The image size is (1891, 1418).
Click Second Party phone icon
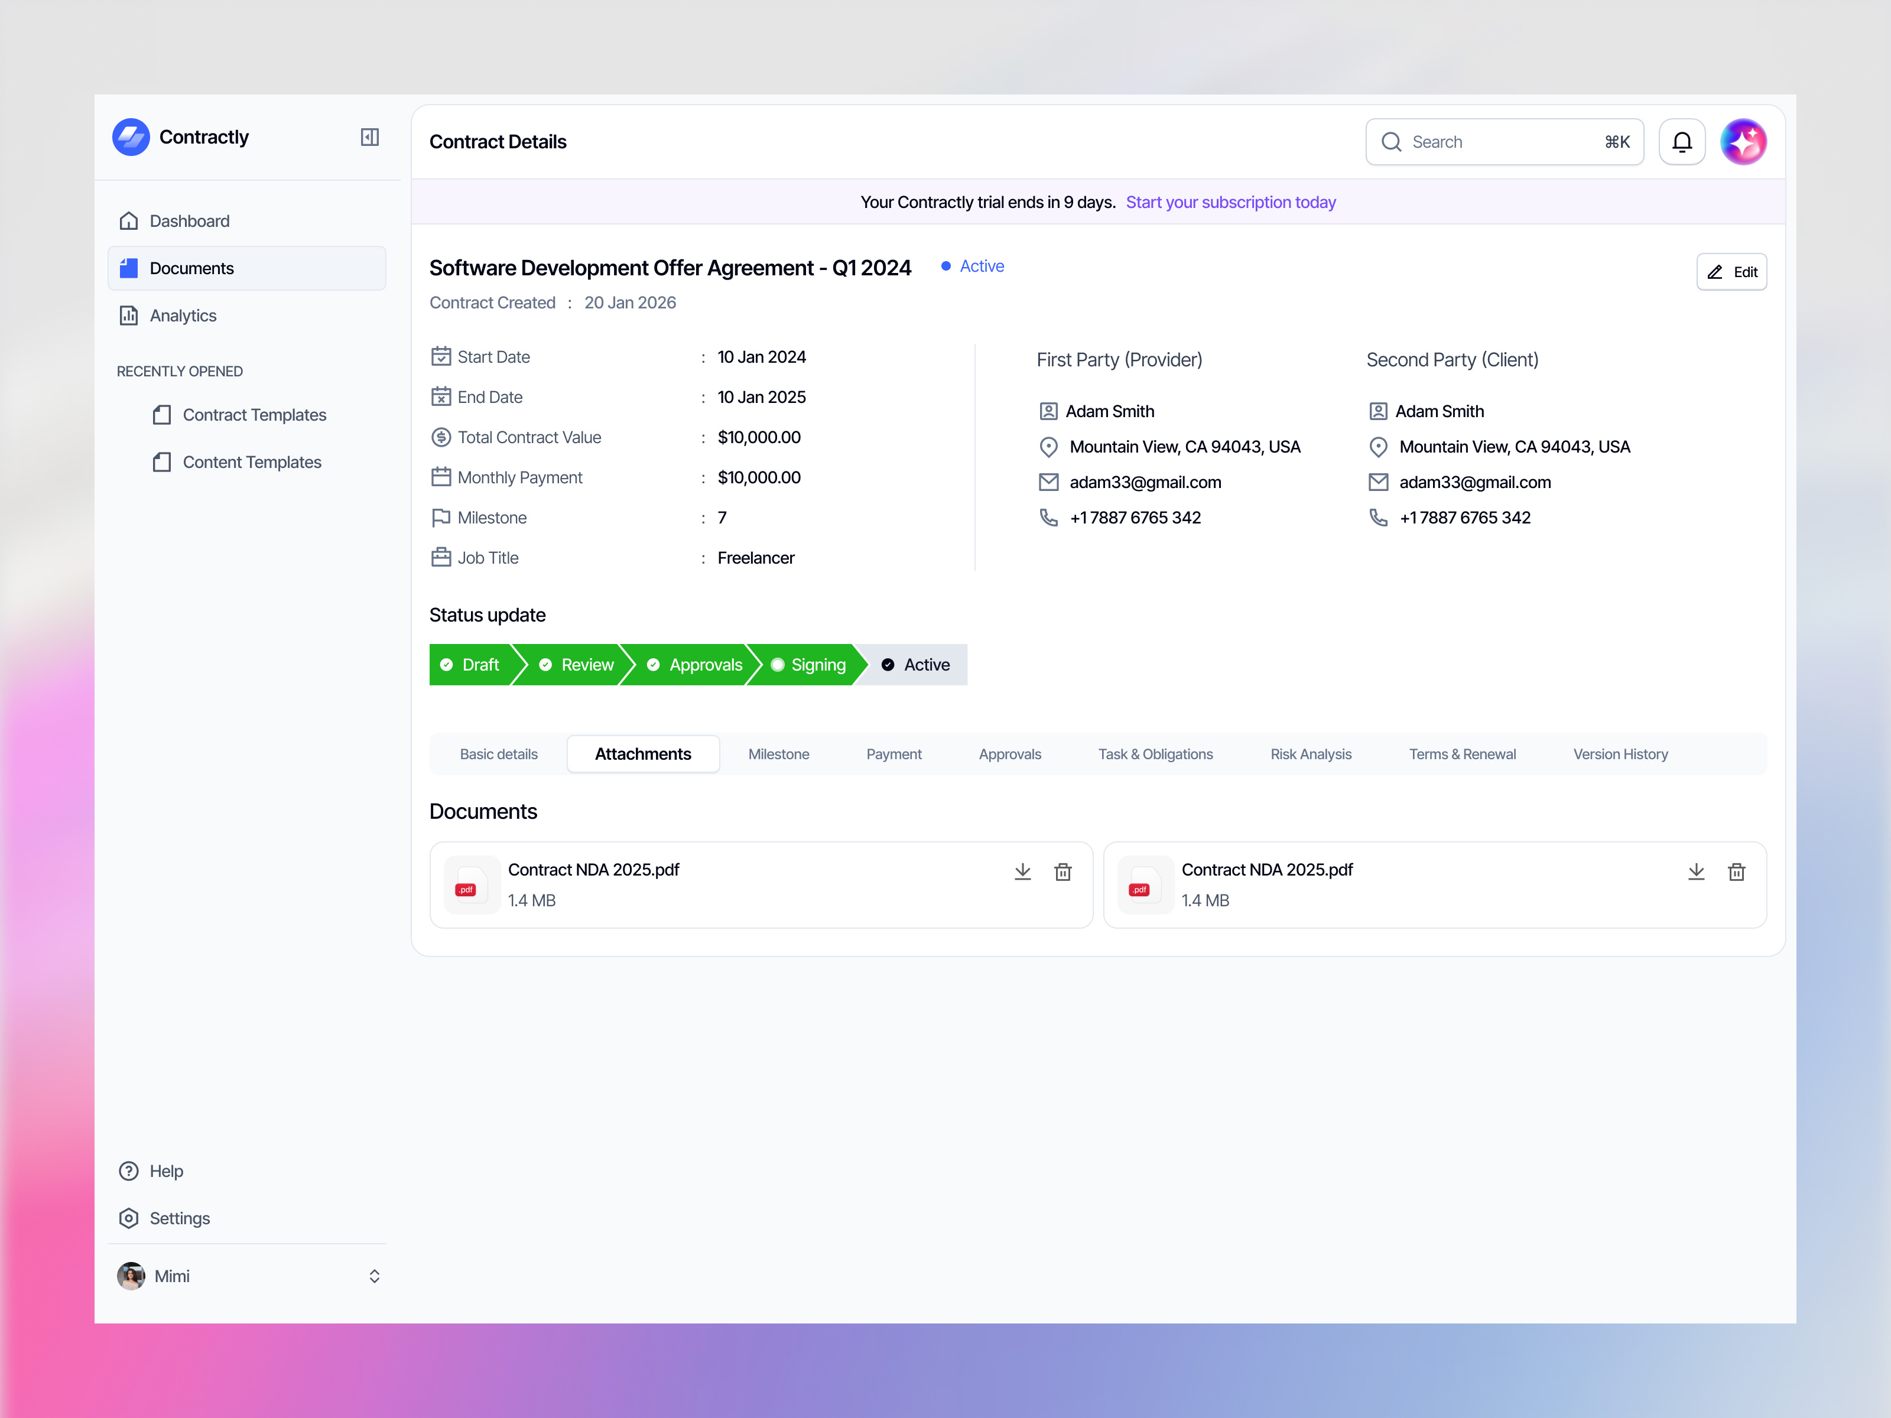click(1378, 517)
